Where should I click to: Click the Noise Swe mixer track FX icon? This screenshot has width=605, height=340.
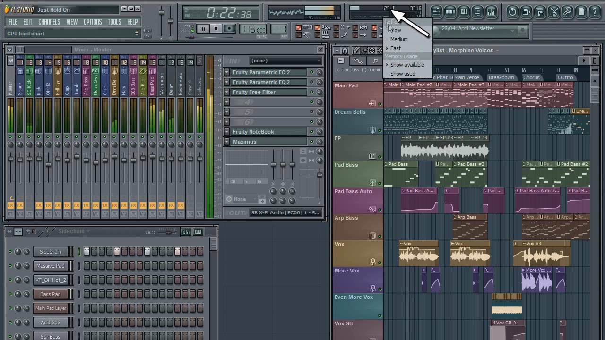point(95,71)
